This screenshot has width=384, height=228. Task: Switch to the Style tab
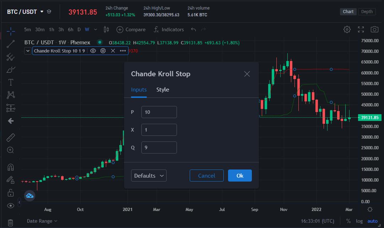(162, 90)
